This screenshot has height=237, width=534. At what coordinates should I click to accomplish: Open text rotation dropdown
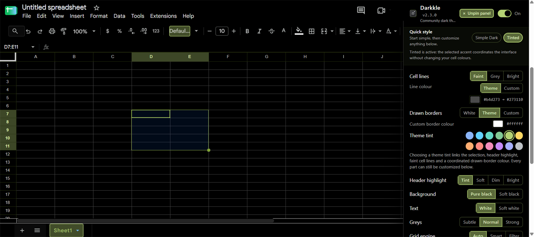391,31
